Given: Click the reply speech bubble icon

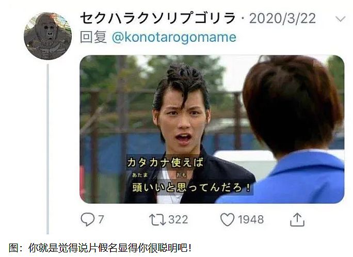Looking at the screenshot, I should pyautogui.click(x=88, y=219).
